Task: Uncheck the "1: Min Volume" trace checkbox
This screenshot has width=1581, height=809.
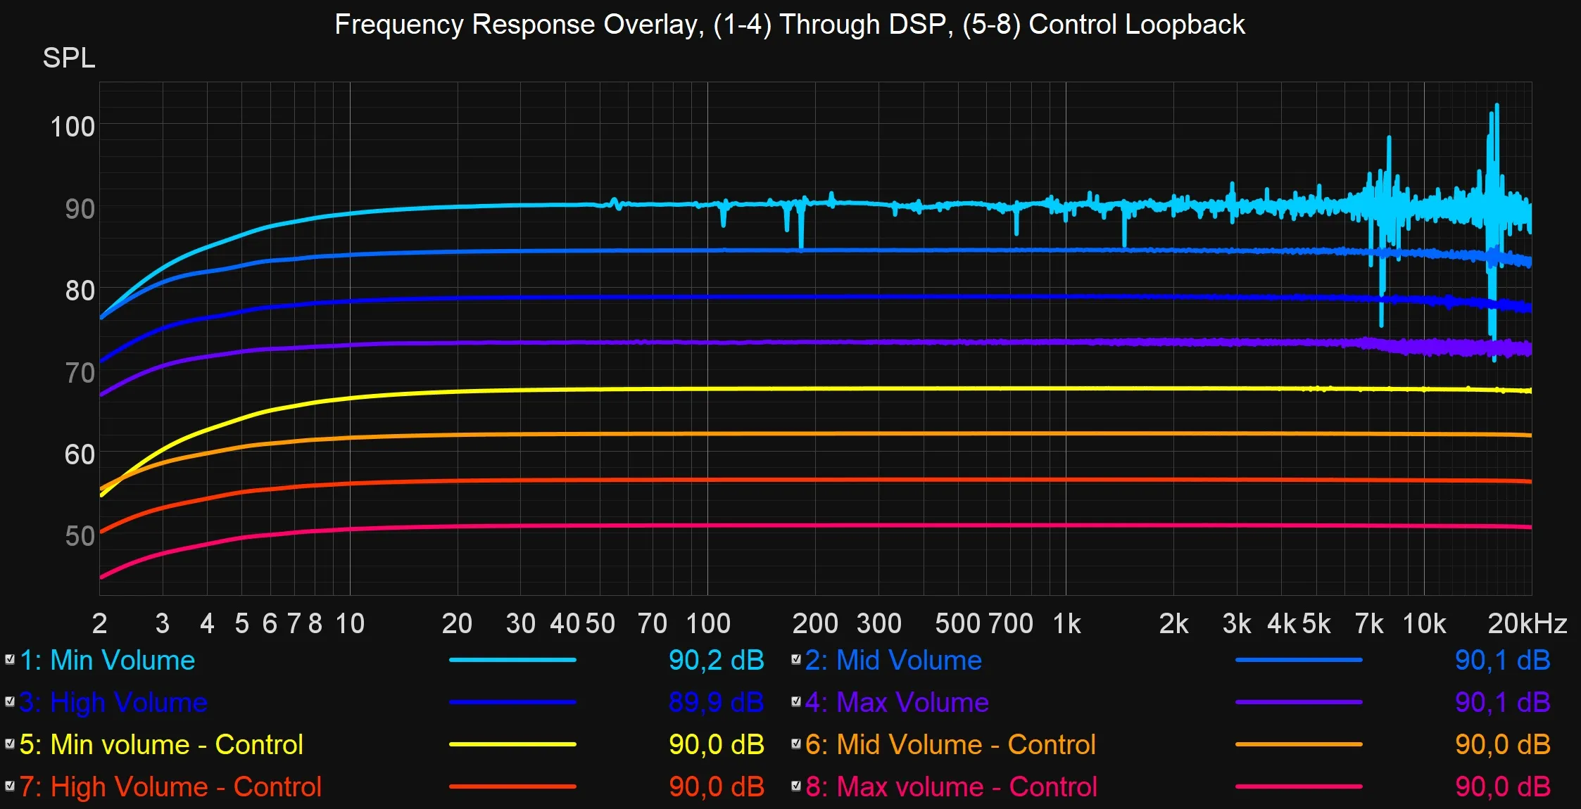Action: [10, 660]
